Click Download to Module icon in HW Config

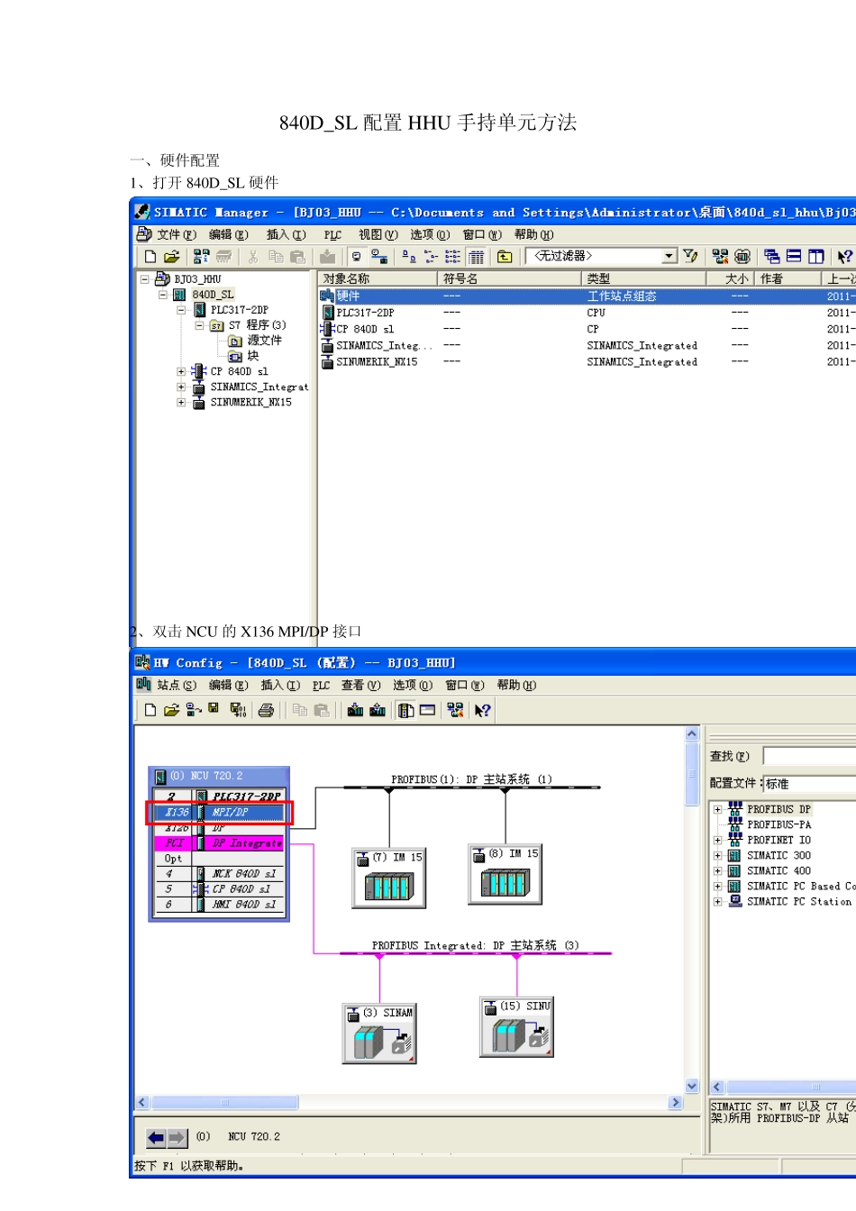pos(355,710)
